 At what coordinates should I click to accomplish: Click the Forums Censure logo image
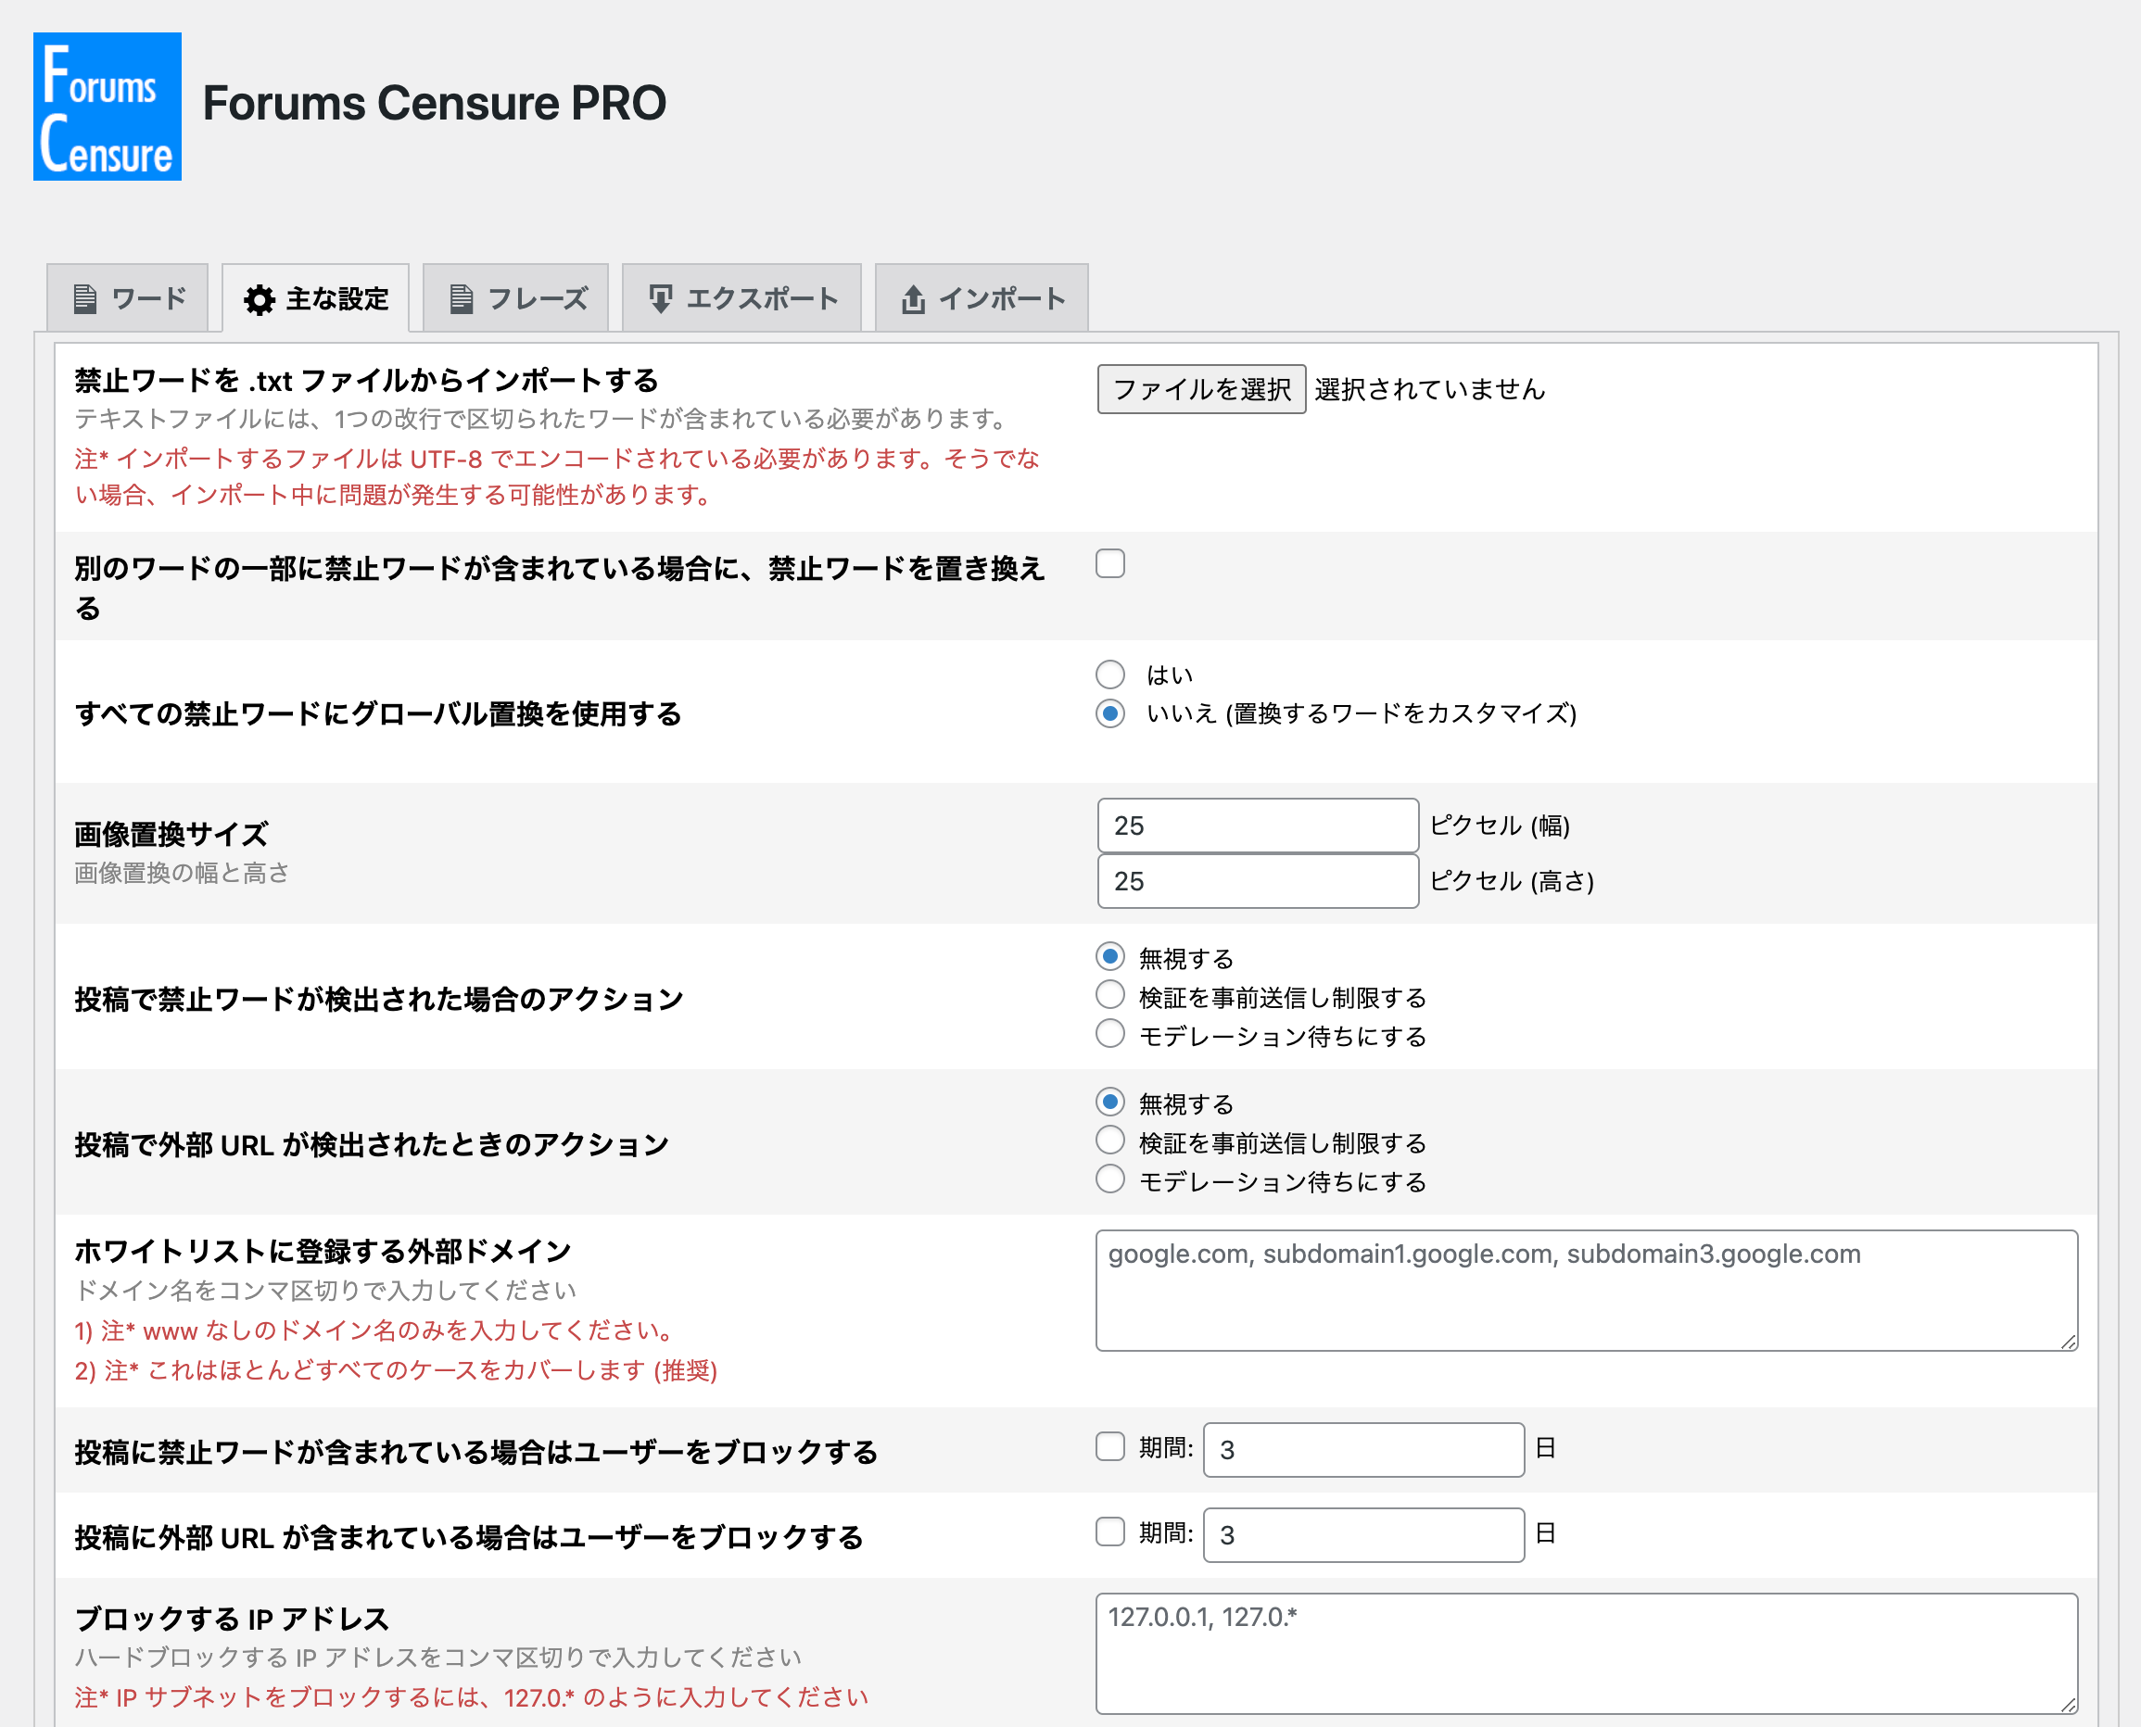[x=108, y=107]
